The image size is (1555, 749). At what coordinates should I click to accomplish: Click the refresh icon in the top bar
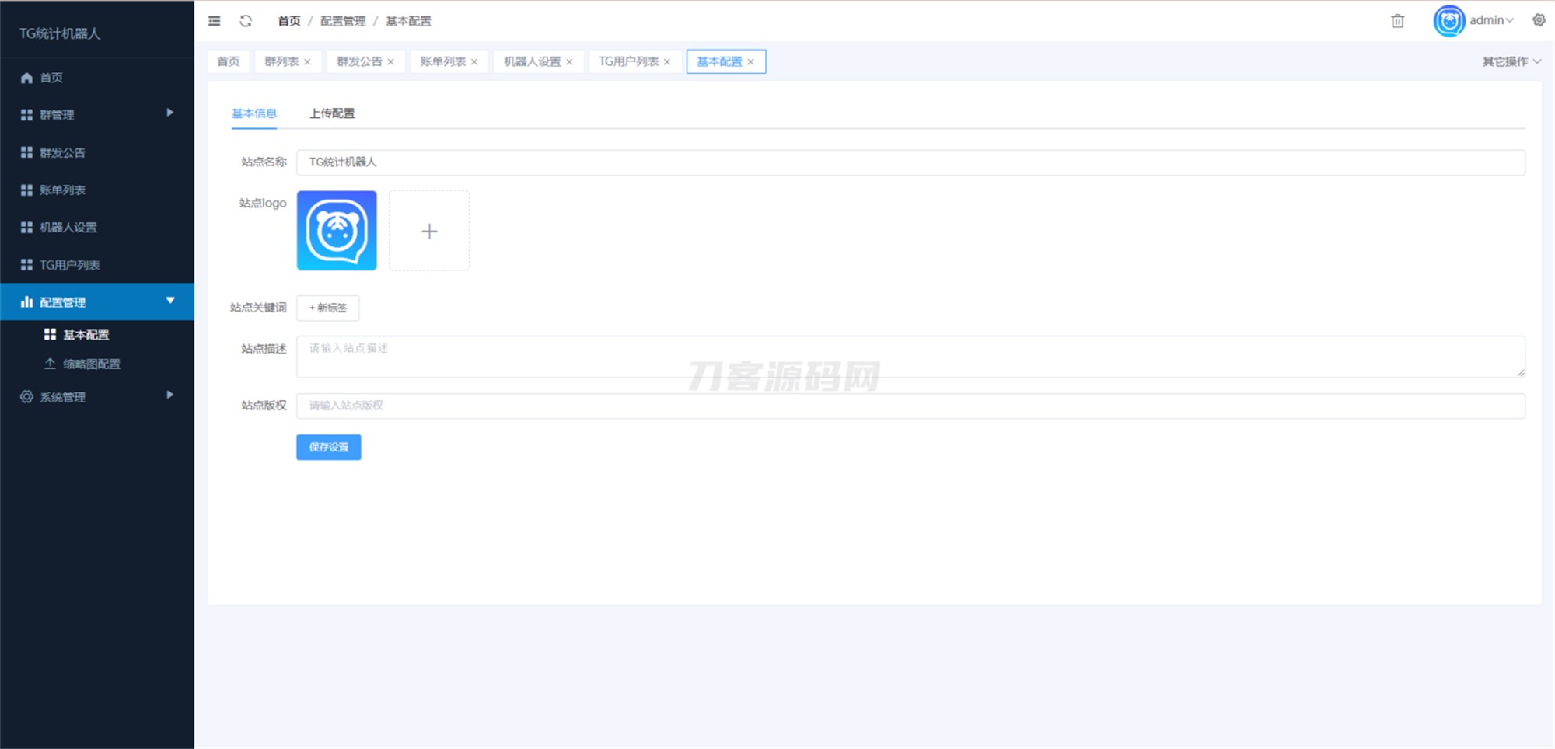[246, 21]
